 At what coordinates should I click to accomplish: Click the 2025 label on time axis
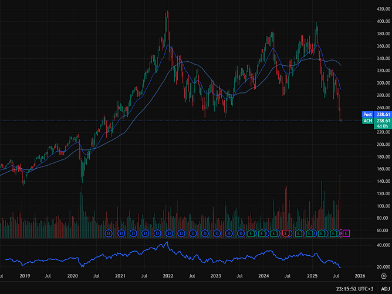pyautogui.click(x=312, y=275)
